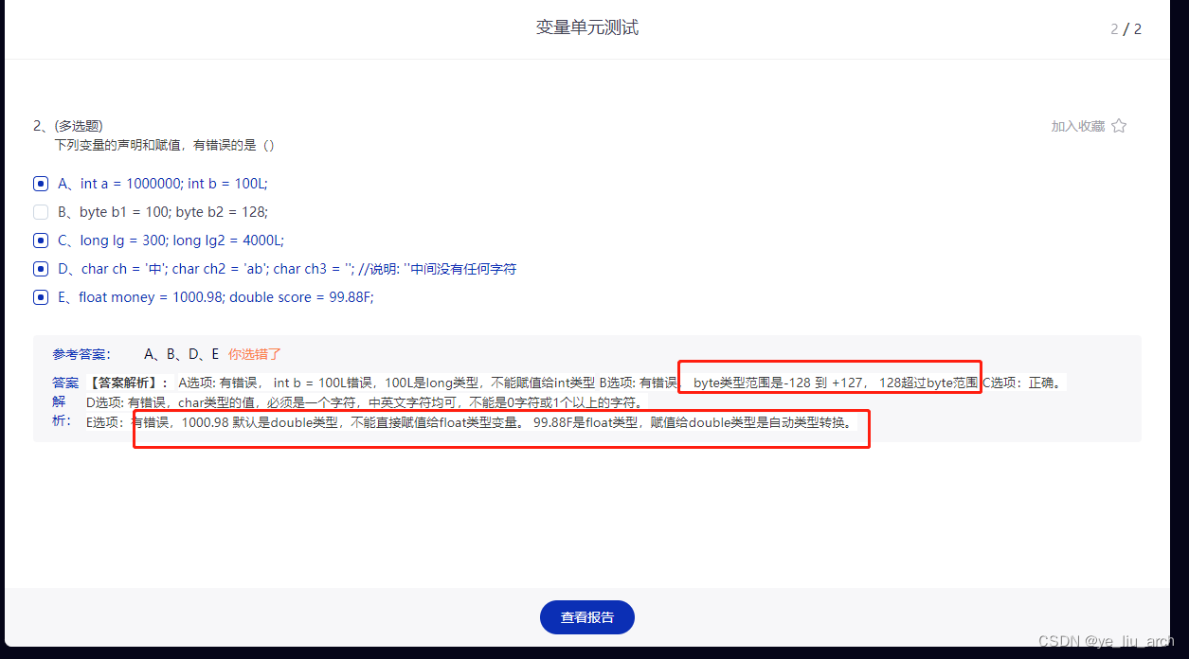Select text 'B、byte b1 = 100; byte b2 = 128;'

pyautogui.click(x=163, y=212)
